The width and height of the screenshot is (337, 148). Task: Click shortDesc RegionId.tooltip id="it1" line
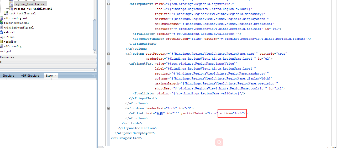coord(218,29)
